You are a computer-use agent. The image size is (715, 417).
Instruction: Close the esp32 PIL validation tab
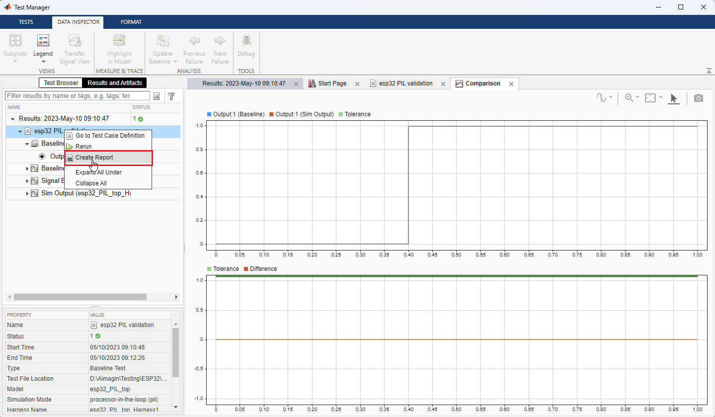(443, 84)
